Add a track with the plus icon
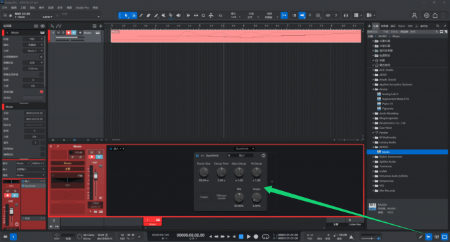The height and width of the screenshot is (242, 450). pos(101,26)
